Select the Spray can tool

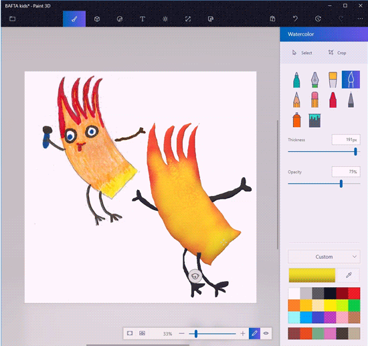296,120
